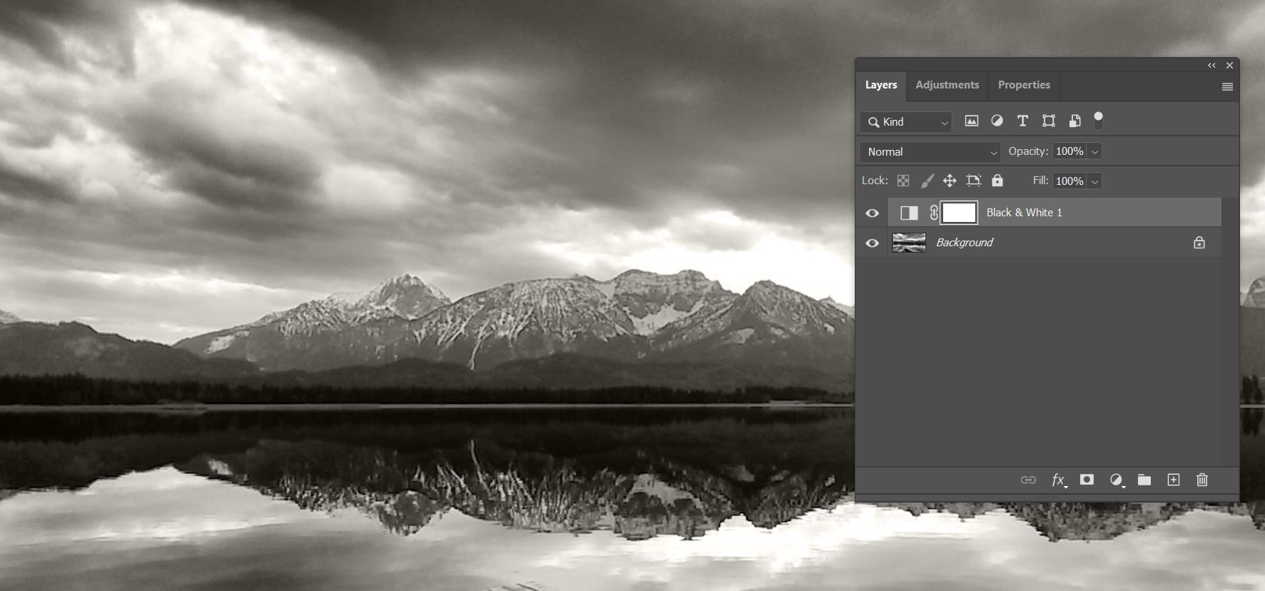This screenshot has width=1265, height=591.
Task: Filter layers by pixel layer icon
Action: 971,121
